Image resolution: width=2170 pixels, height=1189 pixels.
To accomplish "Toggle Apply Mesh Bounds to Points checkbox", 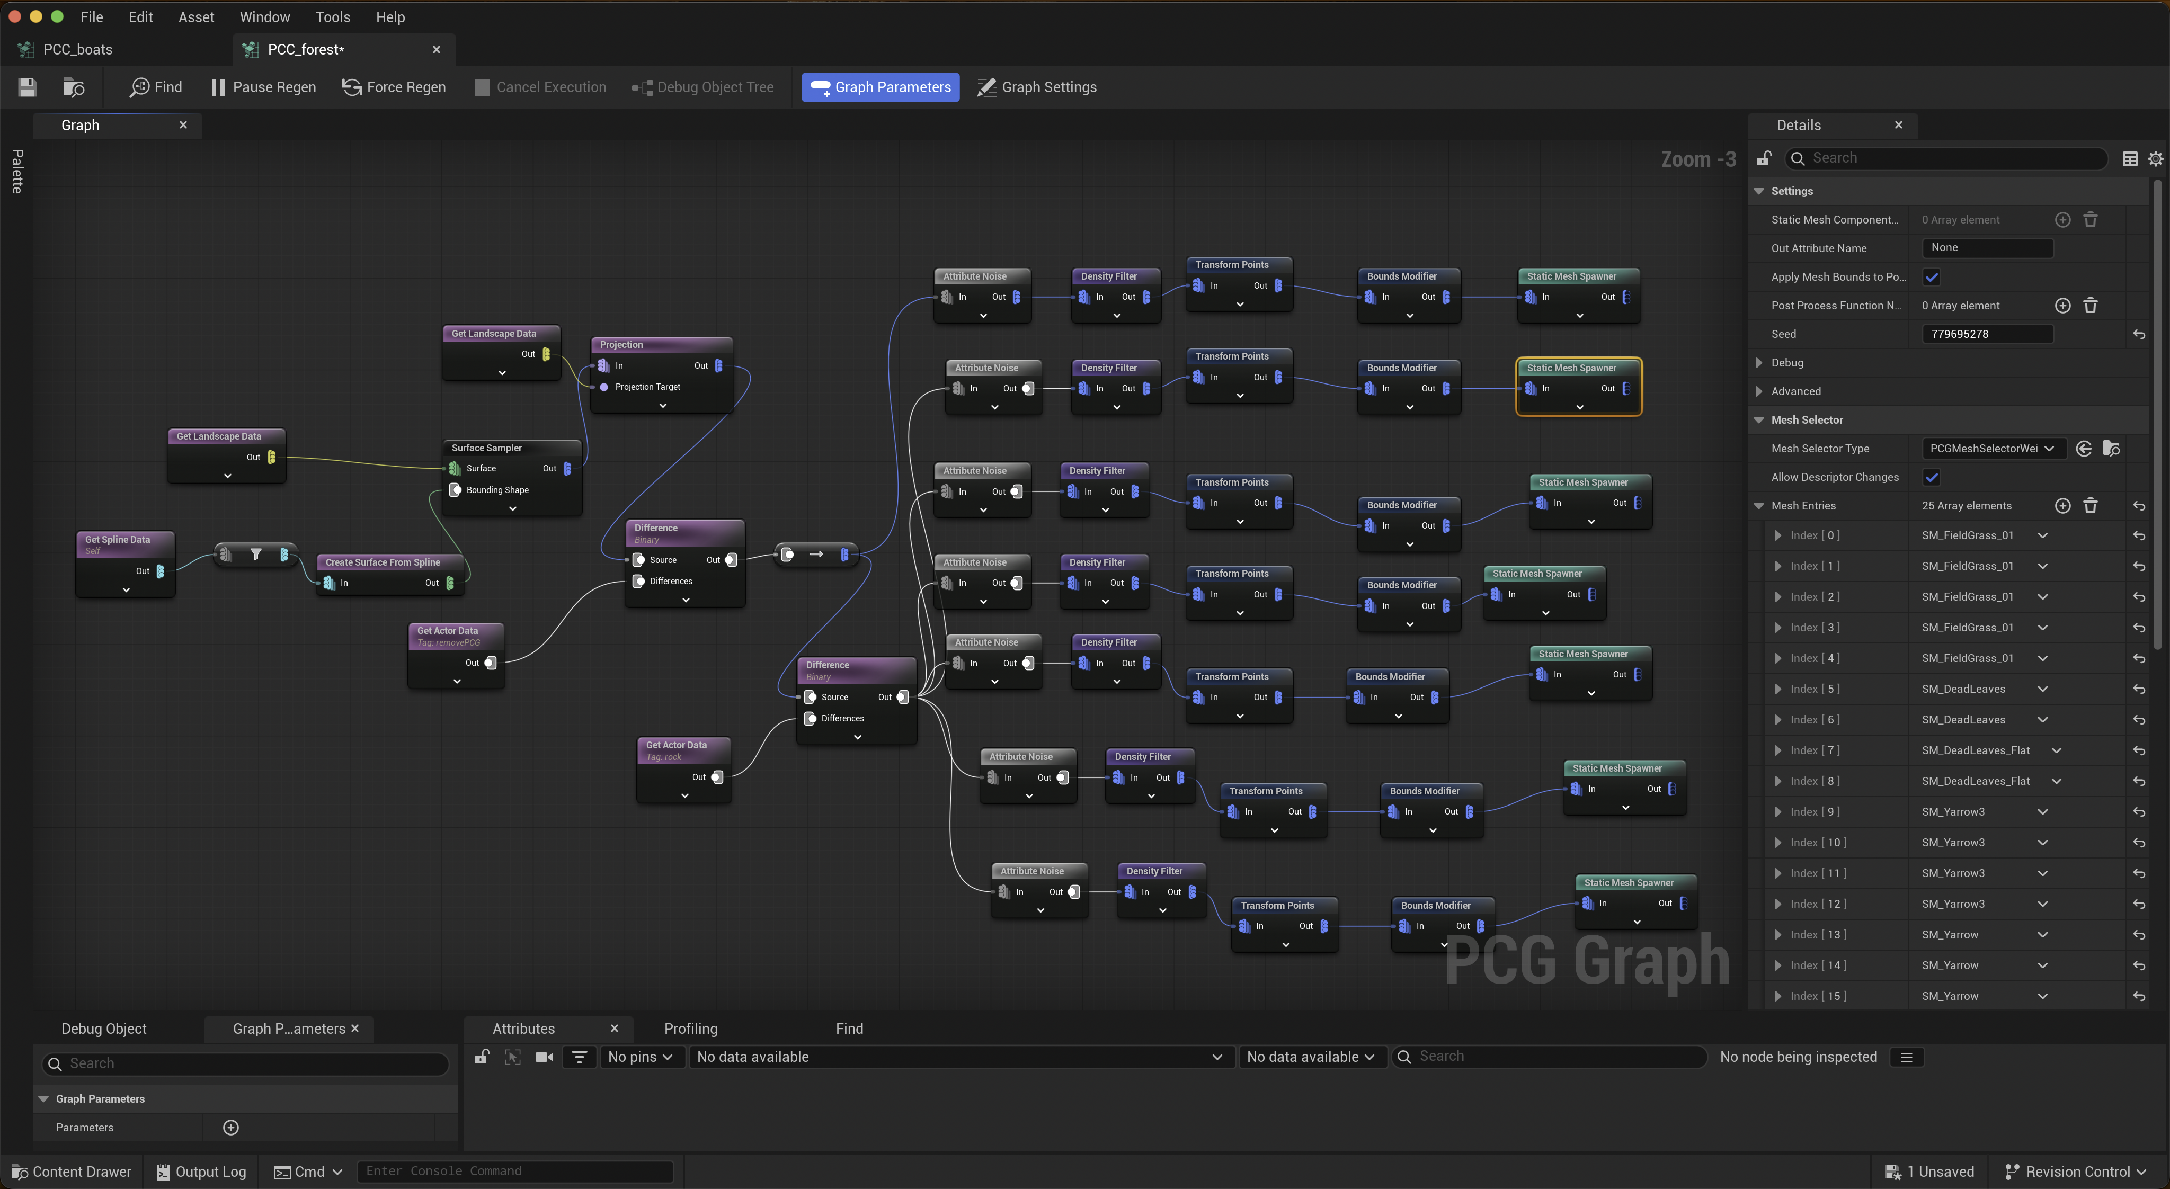I will 1932,277.
